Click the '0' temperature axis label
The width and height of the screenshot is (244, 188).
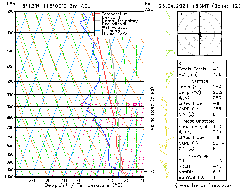[78, 181]
